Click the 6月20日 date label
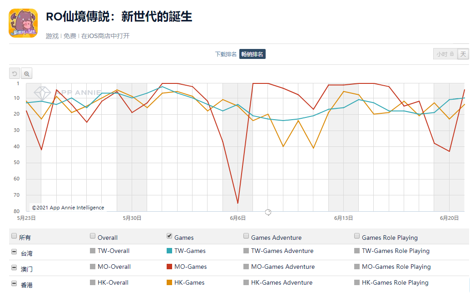Screen dimensions: 470x296 point(449,218)
